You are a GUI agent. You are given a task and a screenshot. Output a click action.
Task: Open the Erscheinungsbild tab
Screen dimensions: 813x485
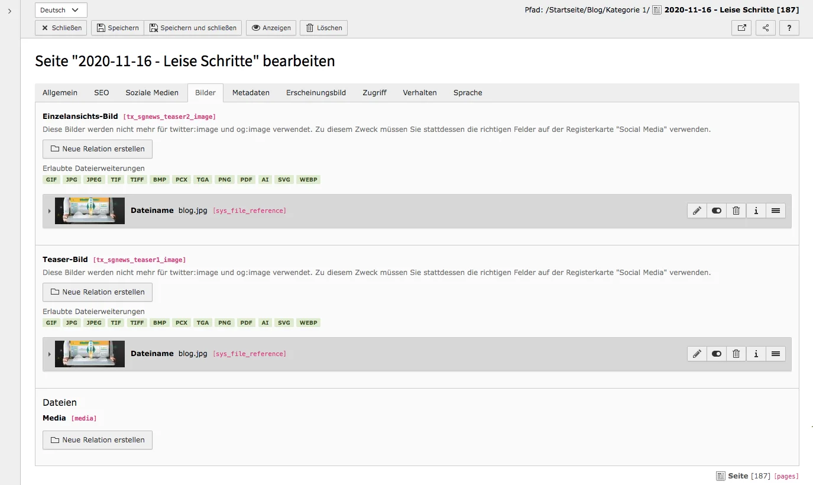pyautogui.click(x=316, y=93)
